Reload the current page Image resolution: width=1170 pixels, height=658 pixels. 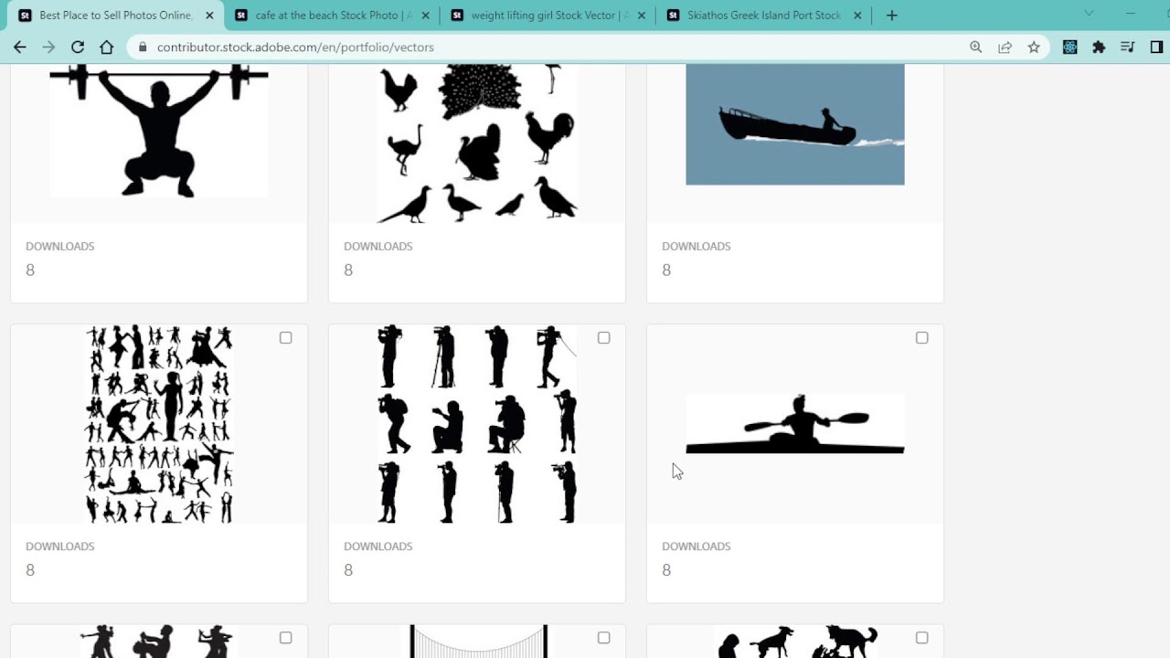78,47
